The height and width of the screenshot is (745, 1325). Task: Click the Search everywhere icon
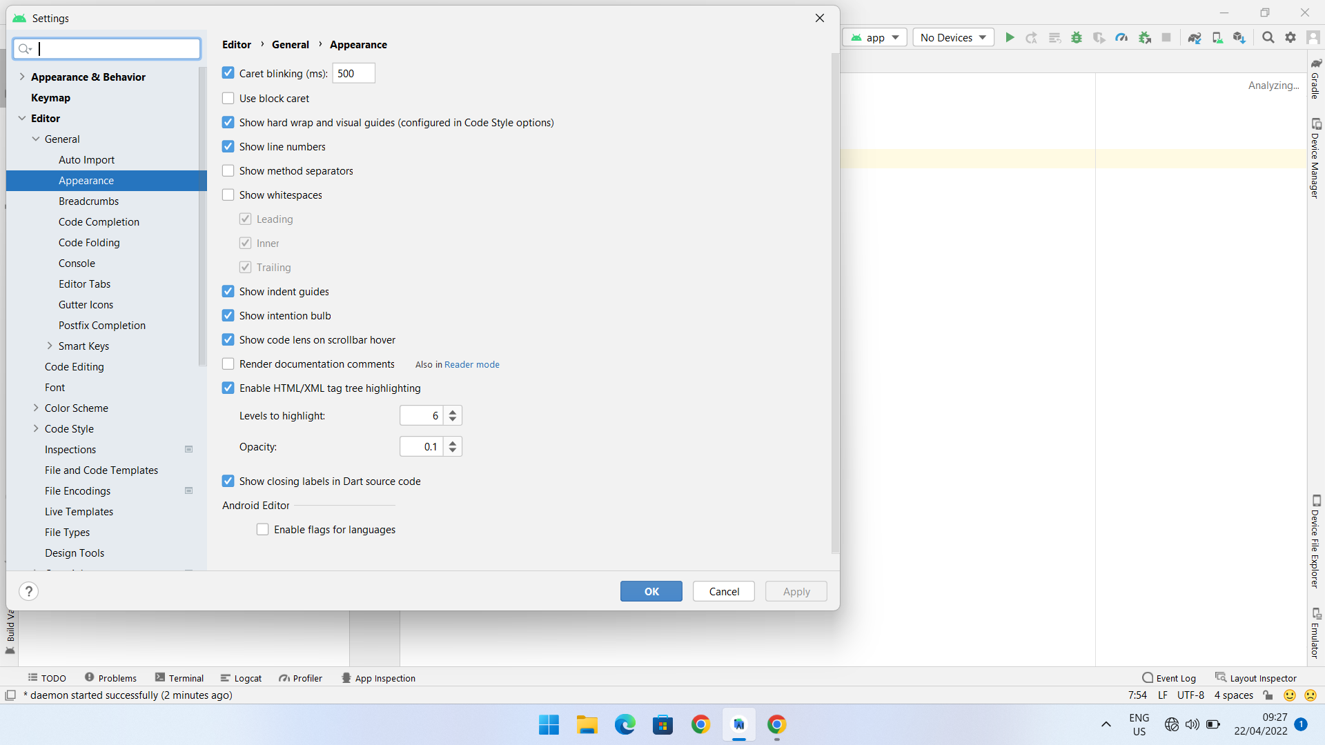pos(1268,37)
